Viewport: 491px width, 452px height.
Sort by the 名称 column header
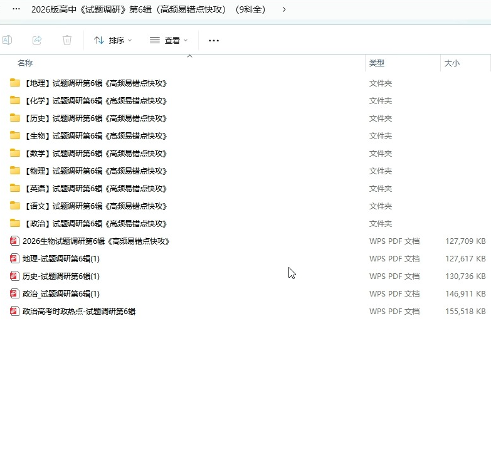tap(25, 63)
